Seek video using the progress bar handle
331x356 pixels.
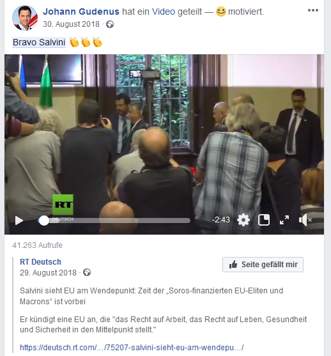point(43,221)
